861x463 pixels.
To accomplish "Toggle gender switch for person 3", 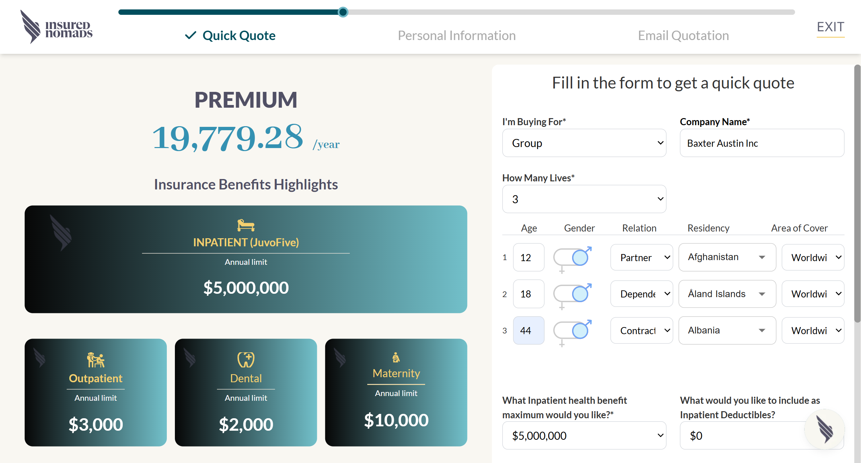I will click(x=571, y=330).
